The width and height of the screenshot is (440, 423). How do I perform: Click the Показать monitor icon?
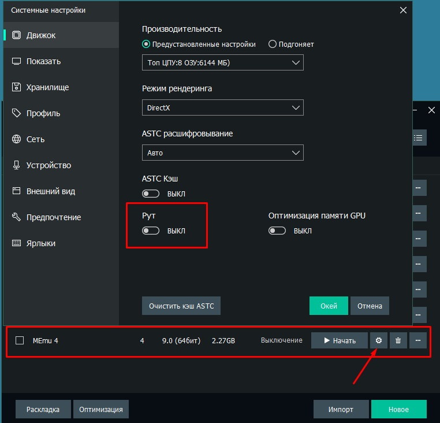(x=16, y=61)
